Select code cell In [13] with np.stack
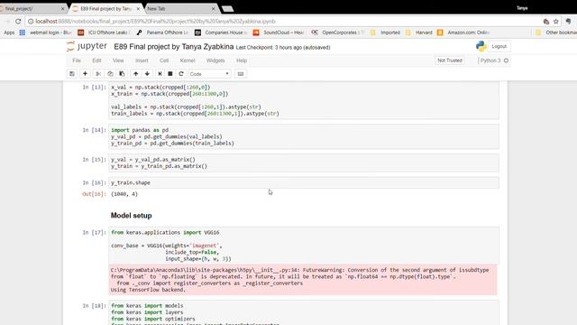Image resolution: width=577 pixels, height=325 pixels. click(x=304, y=100)
